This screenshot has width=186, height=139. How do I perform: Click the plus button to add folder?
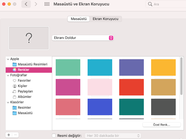point(9,135)
